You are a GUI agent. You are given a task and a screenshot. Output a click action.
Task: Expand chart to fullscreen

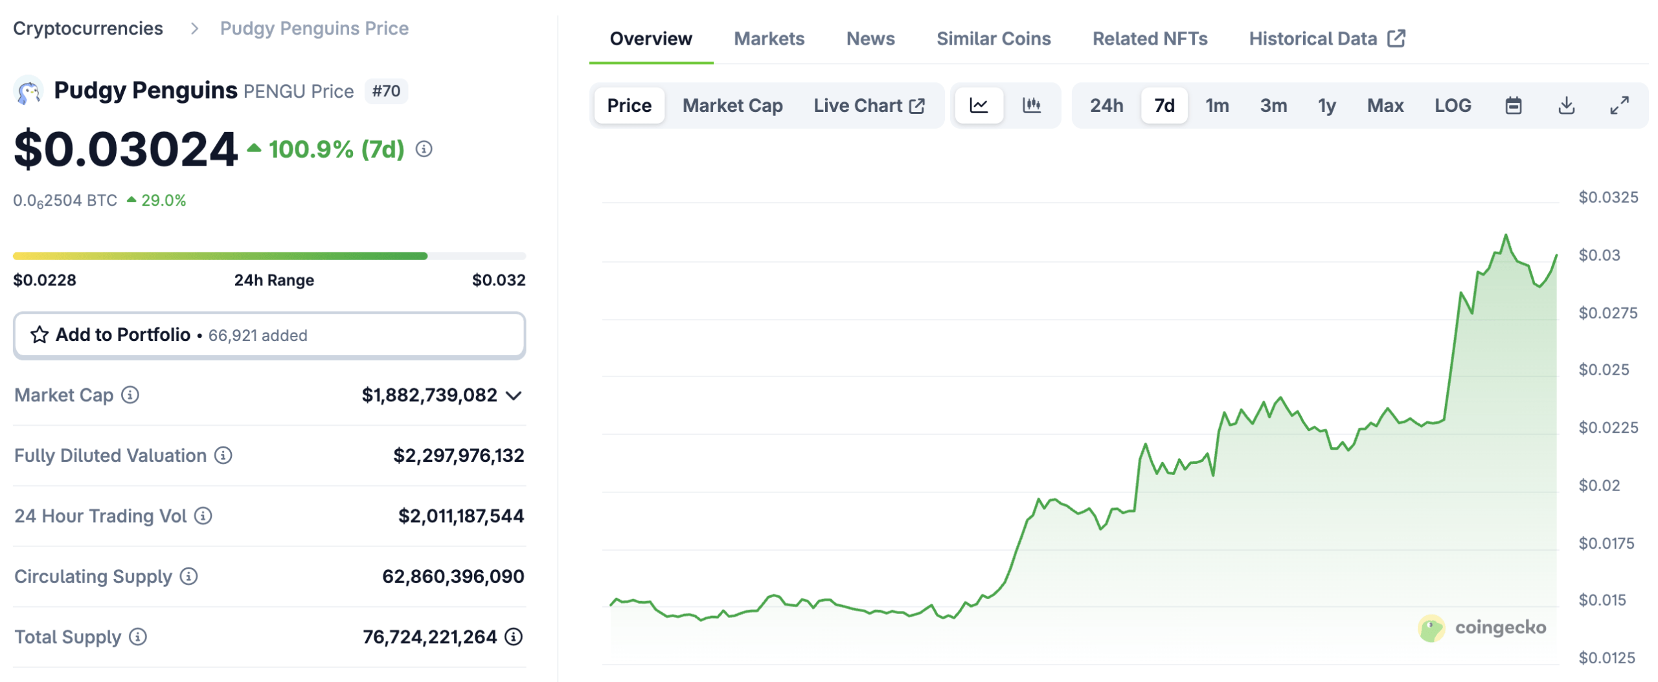point(1619,105)
